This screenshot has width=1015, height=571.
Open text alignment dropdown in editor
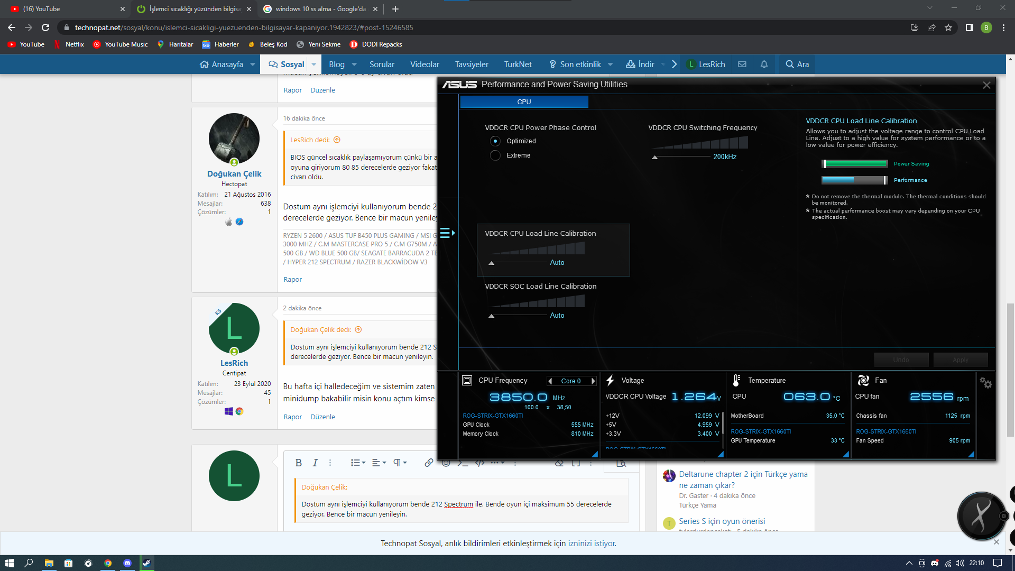[379, 463]
